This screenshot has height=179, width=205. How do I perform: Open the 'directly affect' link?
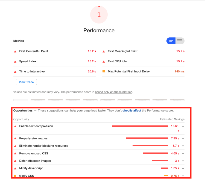(132, 111)
